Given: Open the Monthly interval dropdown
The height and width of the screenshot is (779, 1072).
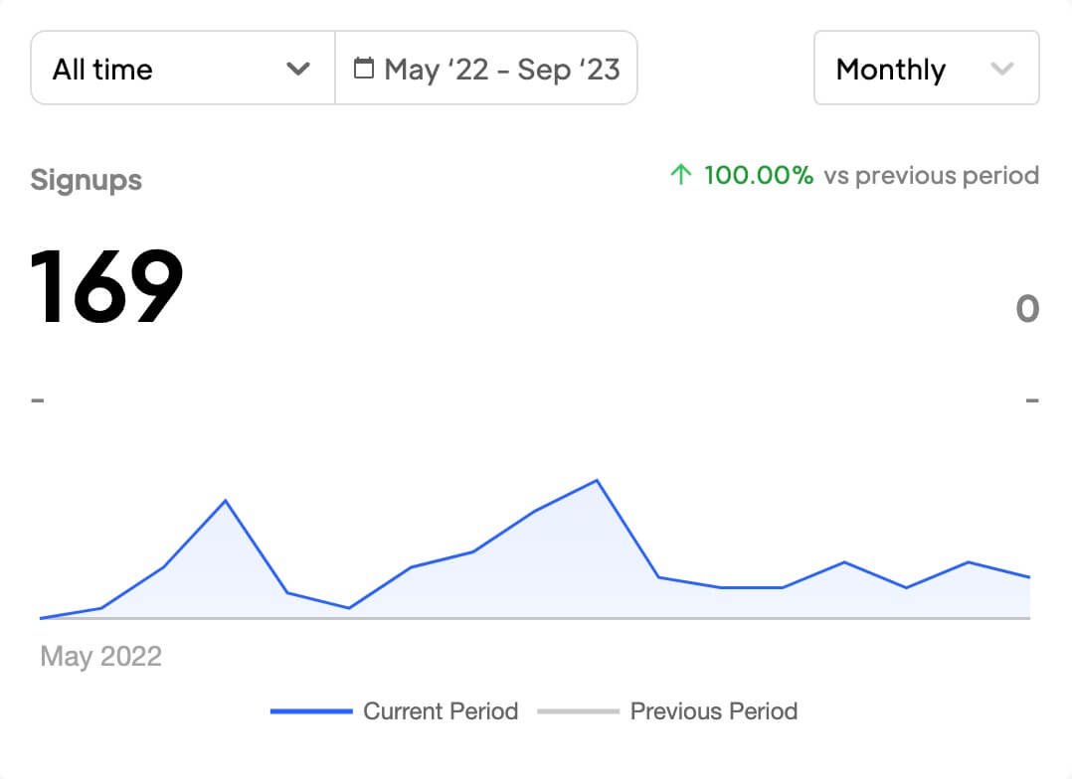Looking at the screenshot, I should pos(926,69).
